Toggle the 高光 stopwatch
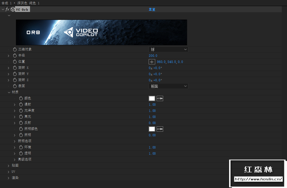This screenshot has width=287, height=188. click(x=21, y=117)
